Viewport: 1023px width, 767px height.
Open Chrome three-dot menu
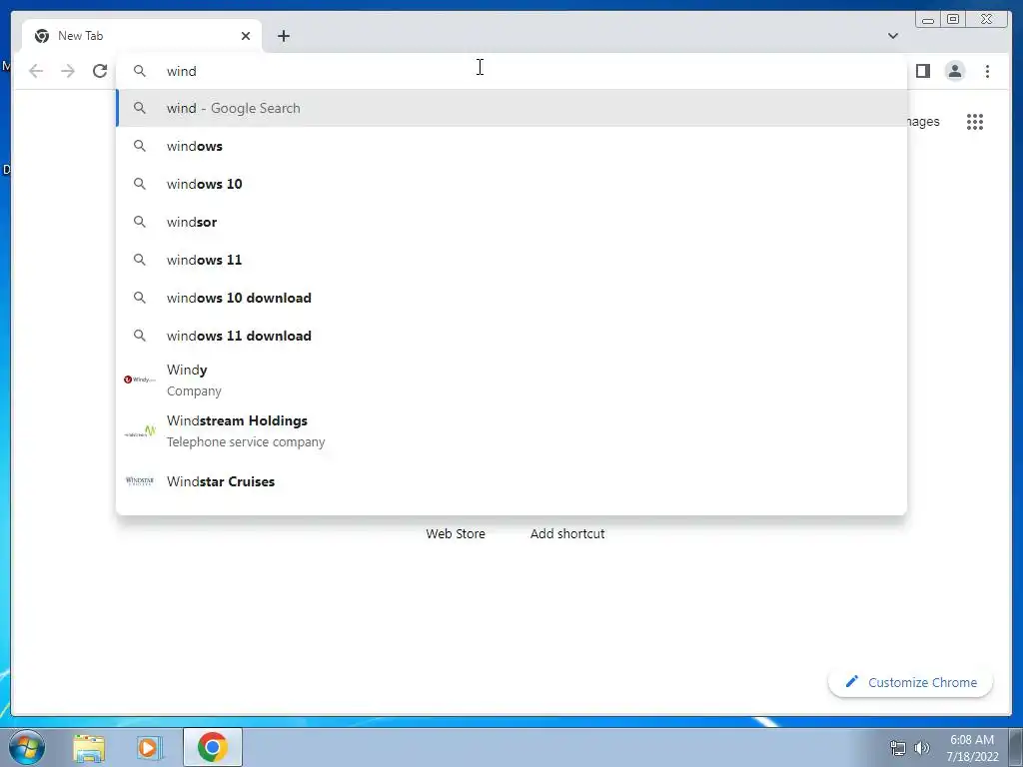[987, 71]
